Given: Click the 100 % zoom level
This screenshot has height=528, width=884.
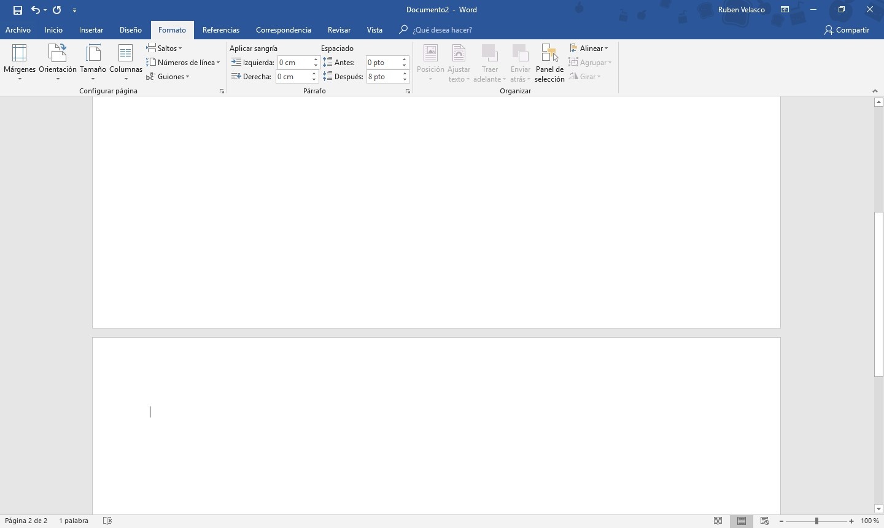Looking at the screenshot, I should click(869, 521).
